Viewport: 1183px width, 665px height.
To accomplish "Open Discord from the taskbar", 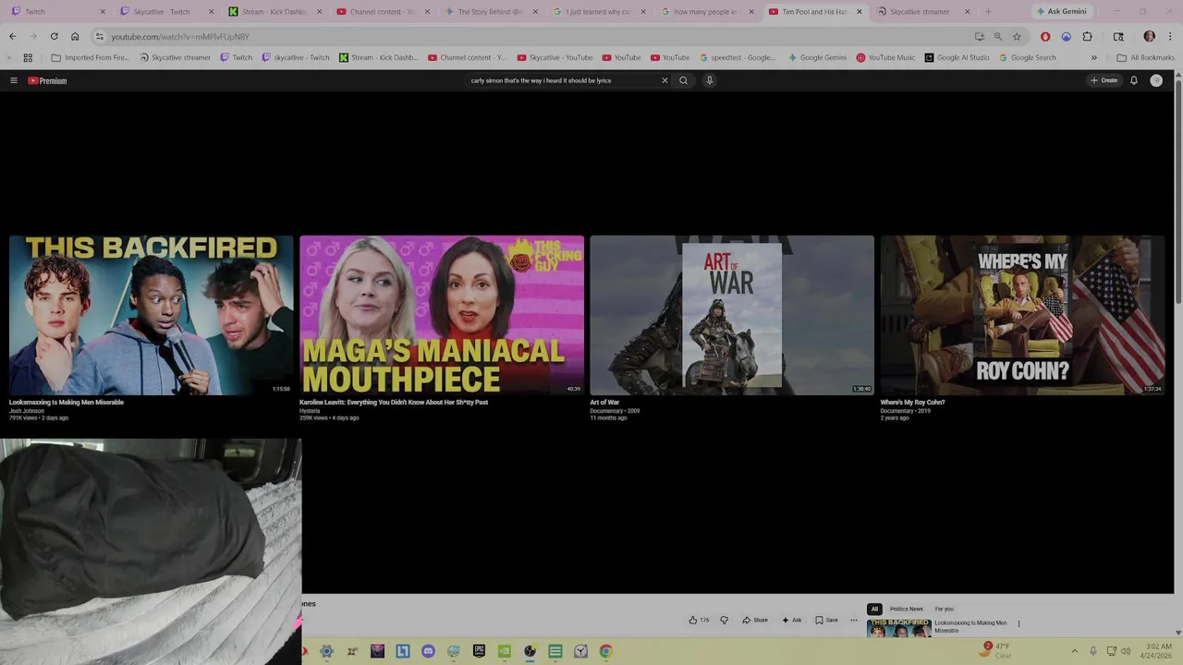I will (x=428, y=651).
